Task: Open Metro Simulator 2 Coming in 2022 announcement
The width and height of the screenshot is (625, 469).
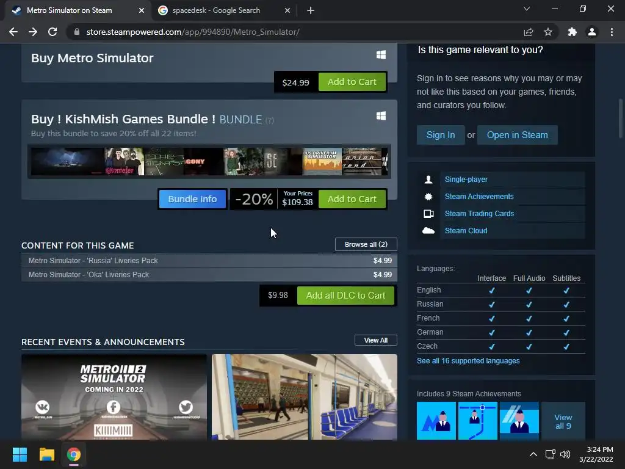Action: coord(114,397)
